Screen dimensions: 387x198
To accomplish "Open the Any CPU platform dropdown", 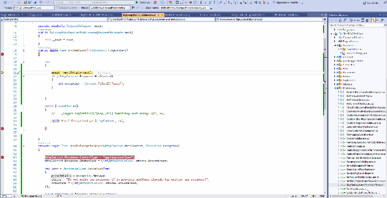I will (x=81, y=2).
